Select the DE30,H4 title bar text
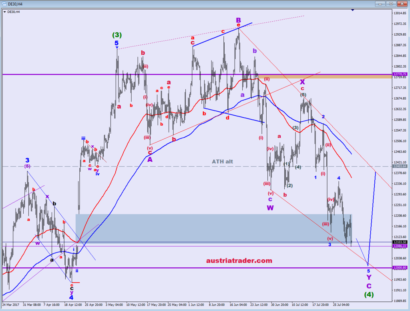The width and height of the screenshot is (410, 311). [15, 4]
